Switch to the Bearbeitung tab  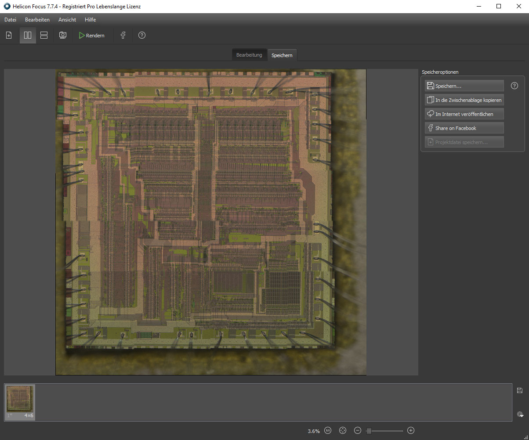coord(249,55)
